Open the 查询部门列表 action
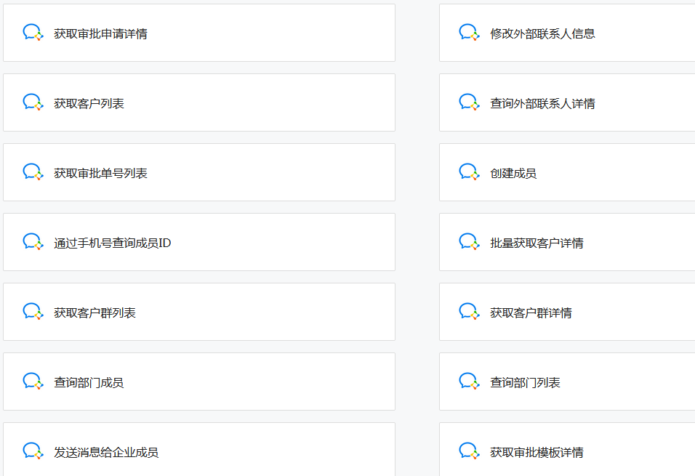 567,382
